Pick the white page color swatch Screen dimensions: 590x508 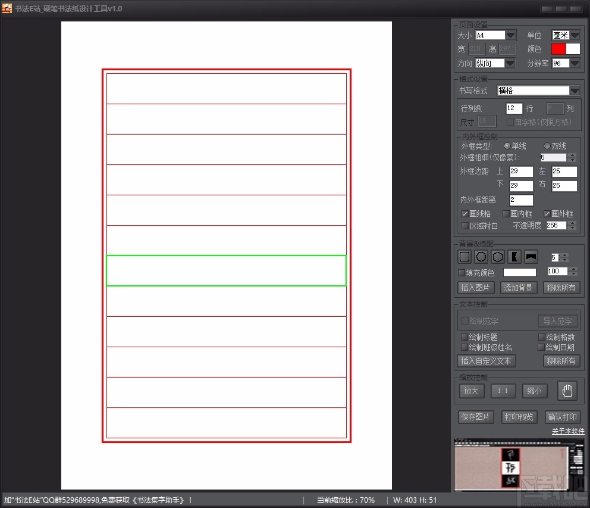[x=573, y=49]
